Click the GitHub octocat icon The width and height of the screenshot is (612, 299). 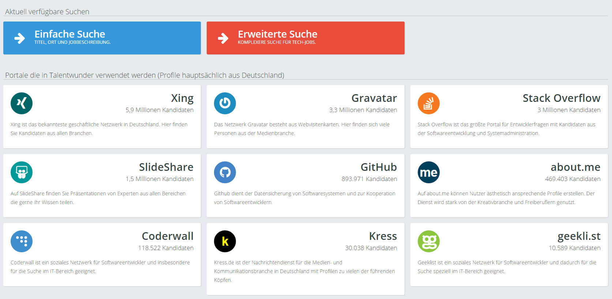click(x=225, y=172)
